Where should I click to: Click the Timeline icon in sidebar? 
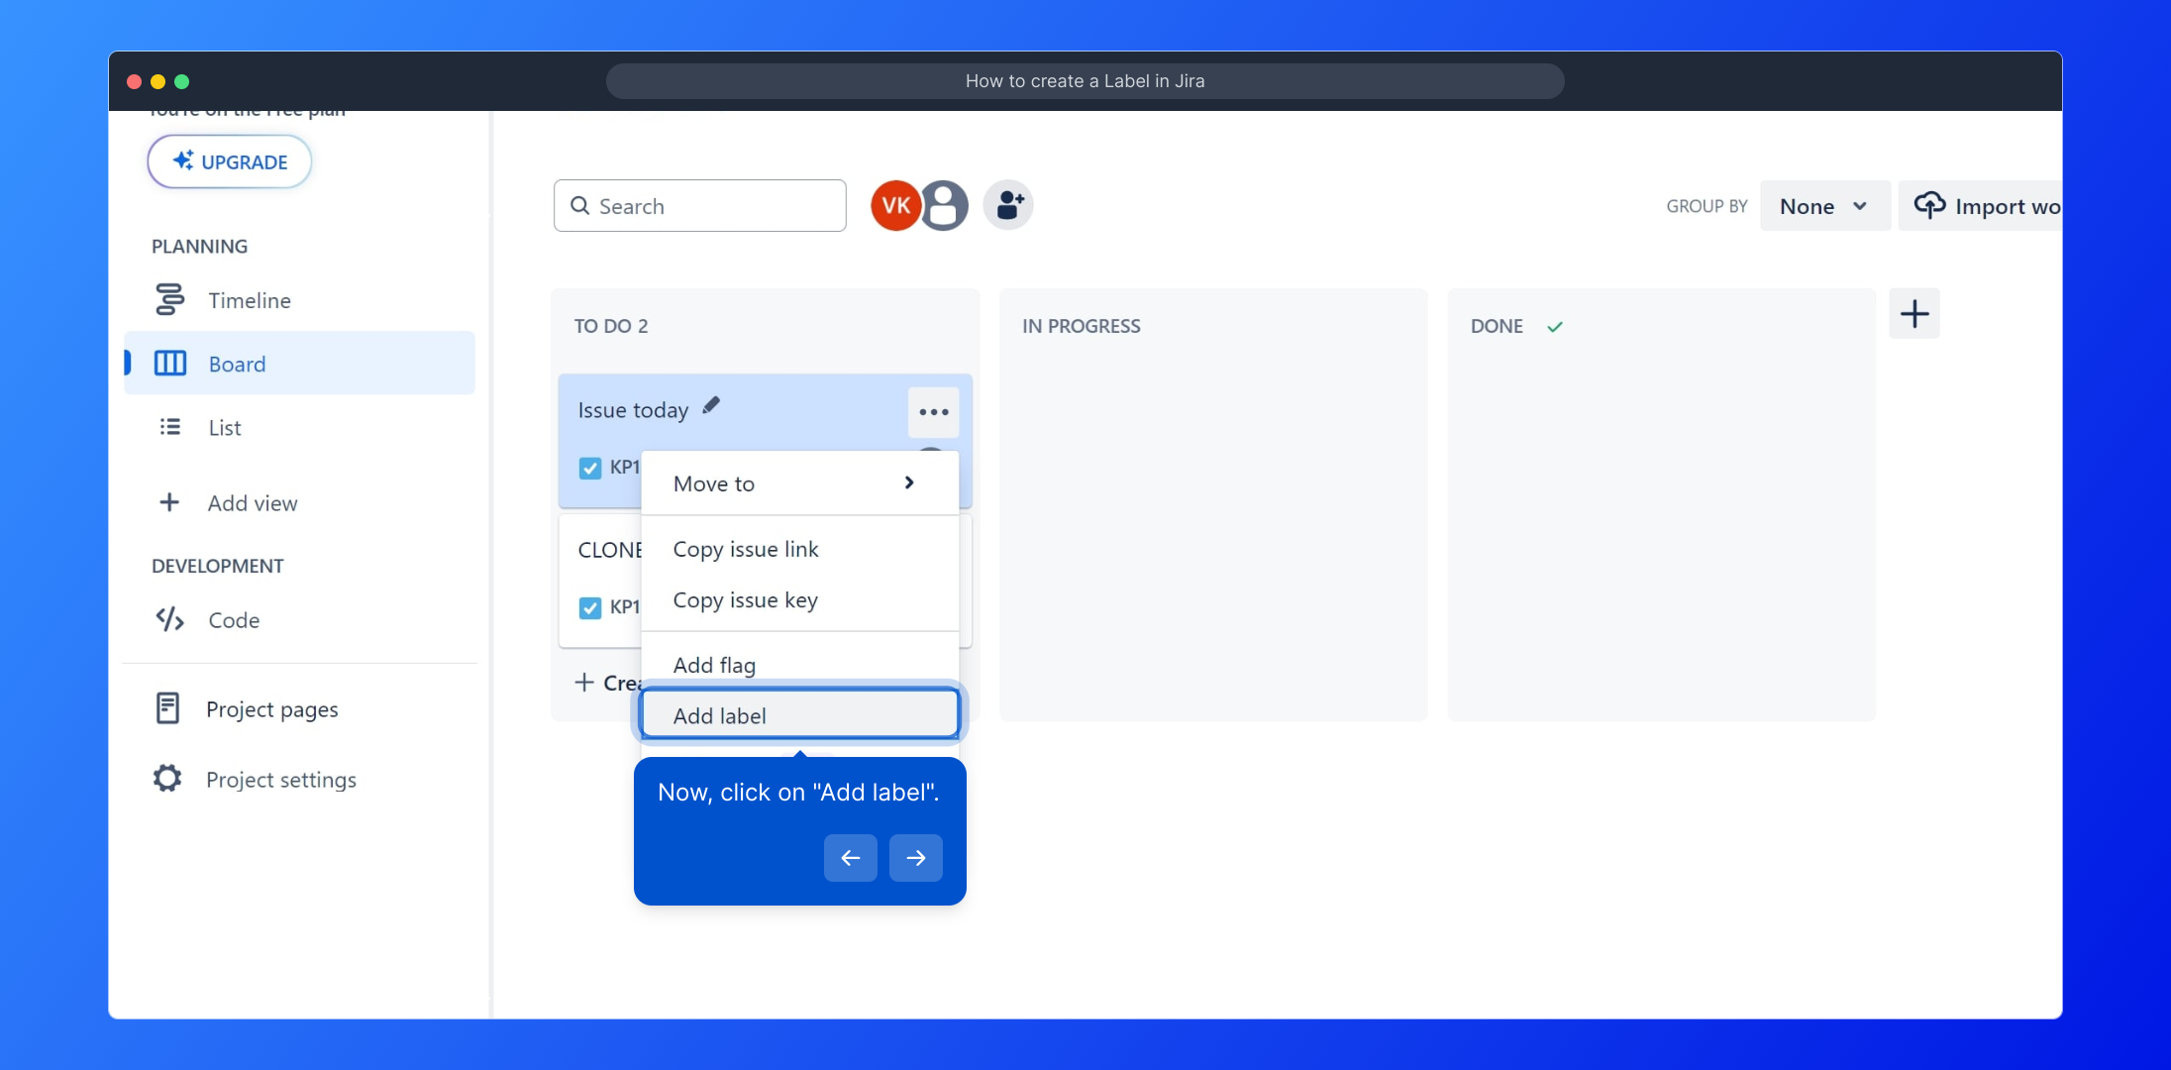[x=169, y=299]
